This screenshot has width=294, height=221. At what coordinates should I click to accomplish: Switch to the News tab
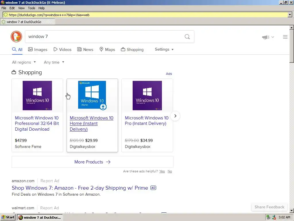pyautogui.click(x=85, y=49)
